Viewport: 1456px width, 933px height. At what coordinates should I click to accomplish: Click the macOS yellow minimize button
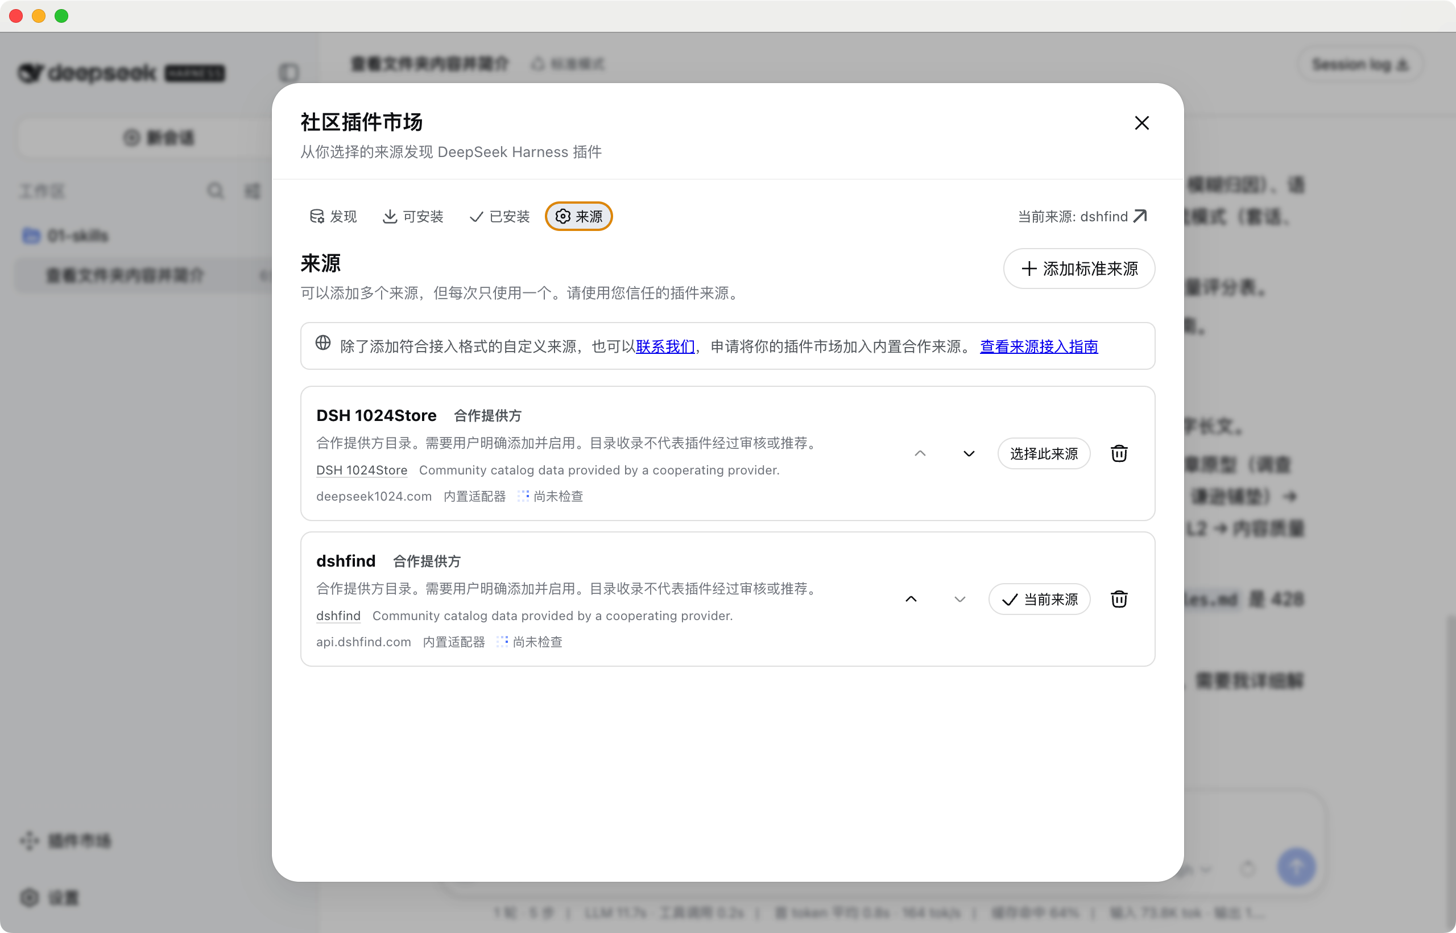pos(39,16)
